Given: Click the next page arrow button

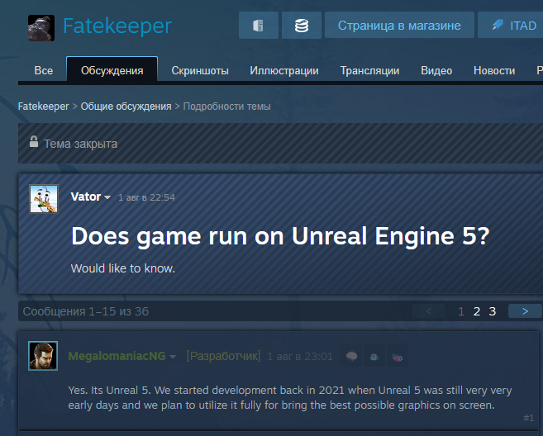Looking at the screenshot, I should 525,311.
